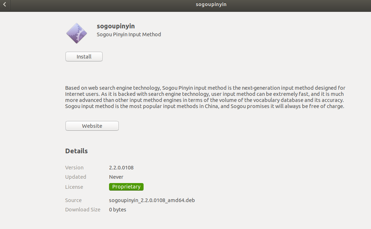Click the Sogou Pinyin Input Method subtitle
Image resolution: width=371 pixels, height=229 pixels.
pyautogui.click(x=129, y=34)
